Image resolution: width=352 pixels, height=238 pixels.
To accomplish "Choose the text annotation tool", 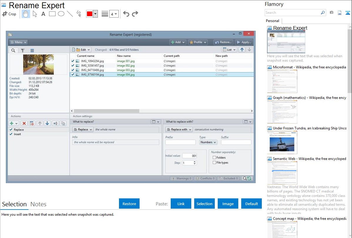I will [43, 14].
